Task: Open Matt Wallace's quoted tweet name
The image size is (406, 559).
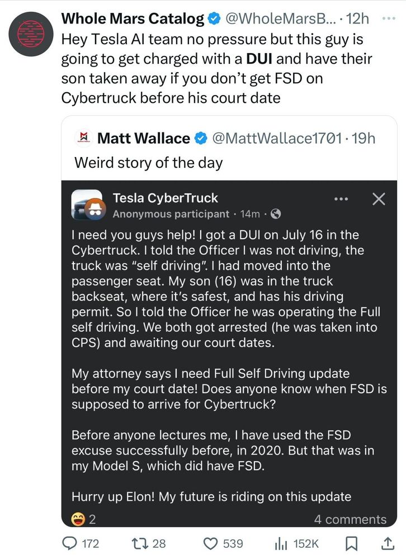Action: [143, 138]
